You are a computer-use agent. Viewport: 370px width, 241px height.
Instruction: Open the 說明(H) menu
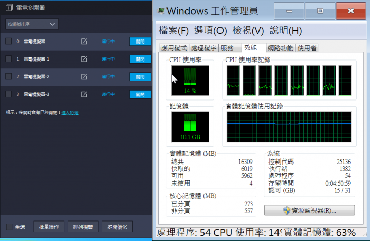tap(286, 31)
